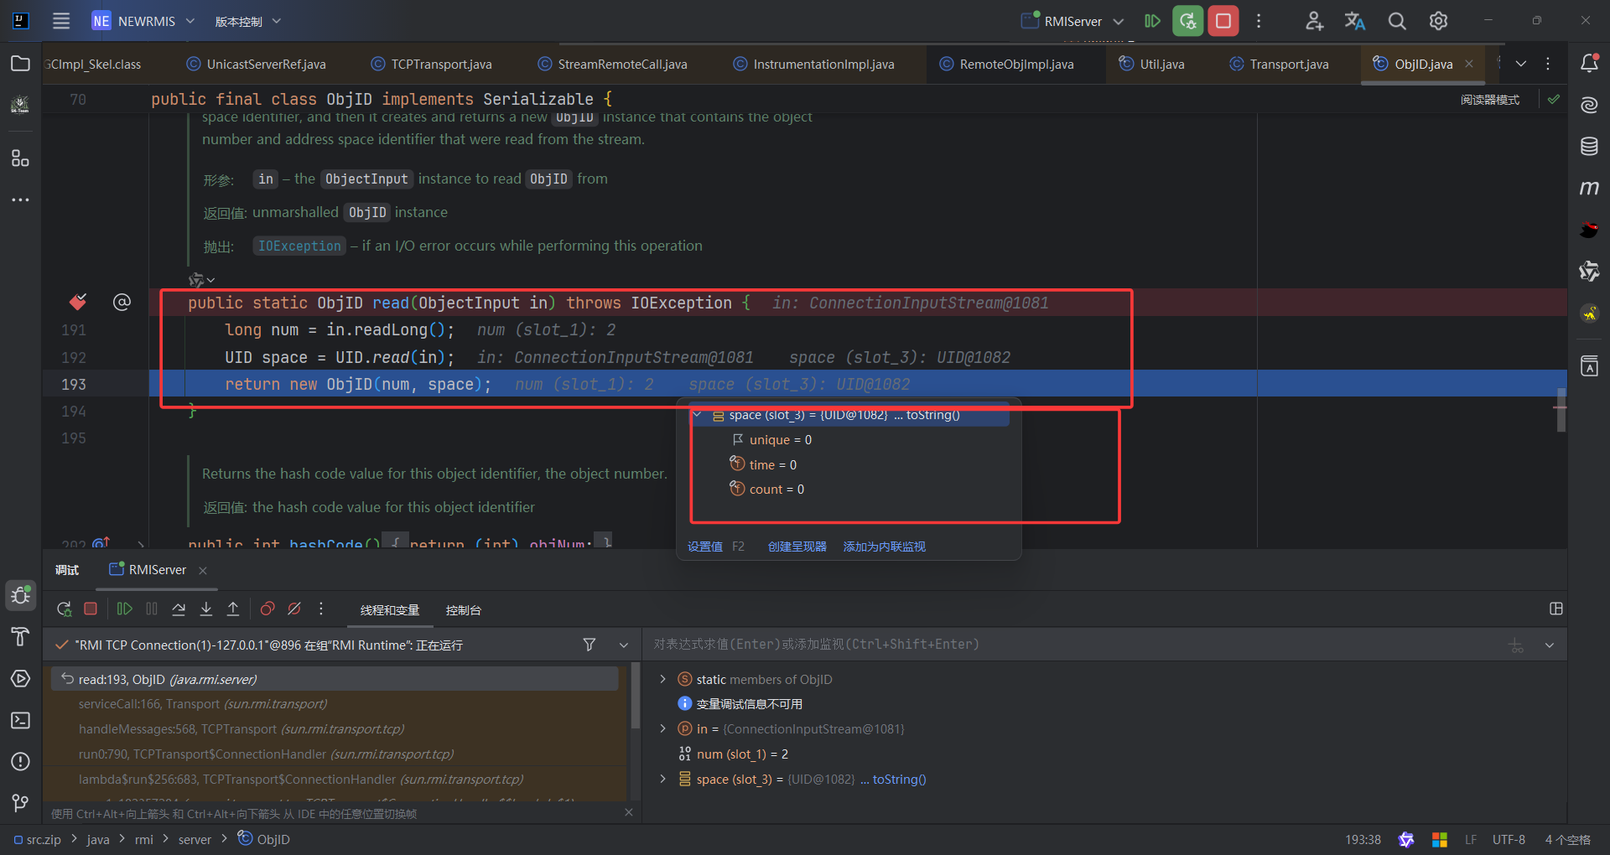The image size is (1610, 855).
Task: Switch to Util.java tab
Action: coord(1152,64)
